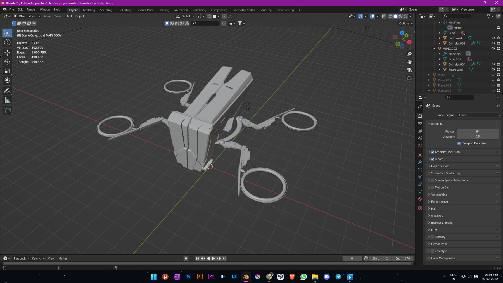Switch to the Shading workspace tab
The height and width of the screenshot is (283, 503).
point(164,10)
